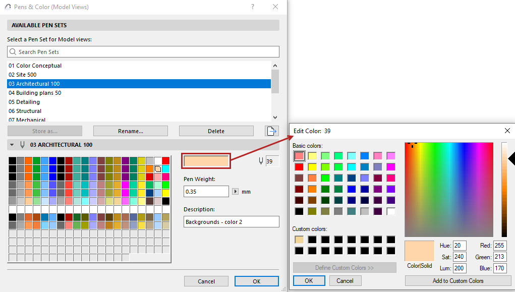Open the pen weight unit flyout arrow
This screenshot has height=292, width=515.
pos(235,191)
